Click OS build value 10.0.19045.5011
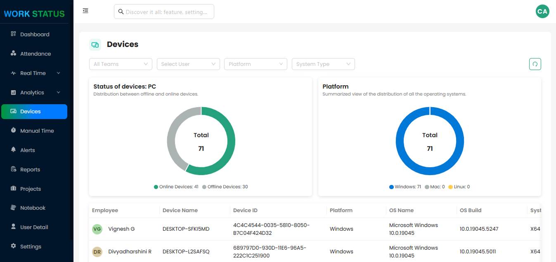Viewport: 556px width, 262px height. (478, 252)
